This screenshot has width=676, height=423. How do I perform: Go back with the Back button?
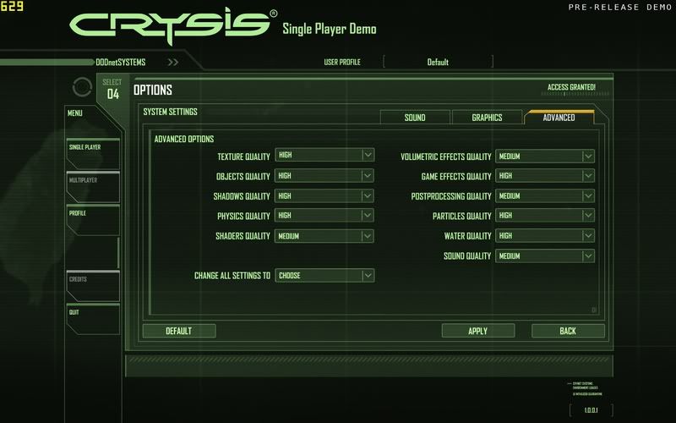[568, 331]
